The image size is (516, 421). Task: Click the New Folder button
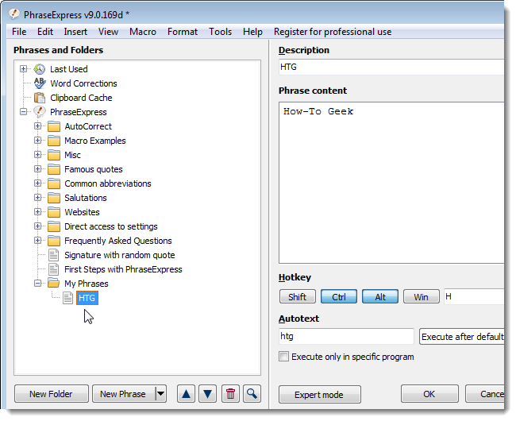[x=52, y=394]
